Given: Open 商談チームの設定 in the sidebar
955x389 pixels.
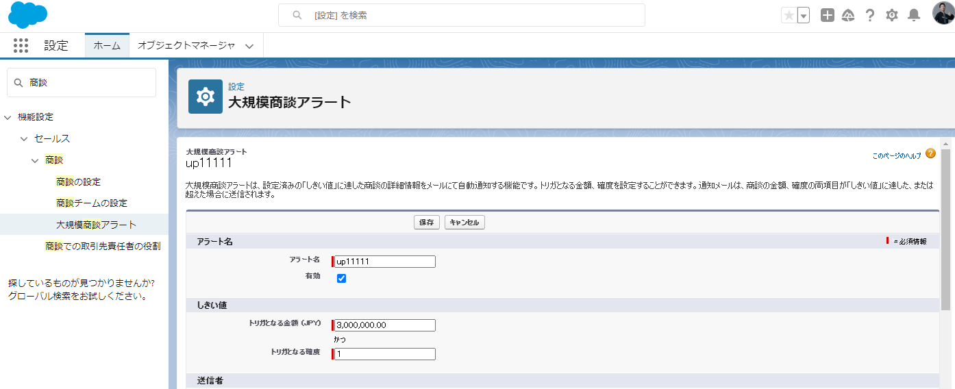Looking at the screenshot, I should tap(92, 203).
